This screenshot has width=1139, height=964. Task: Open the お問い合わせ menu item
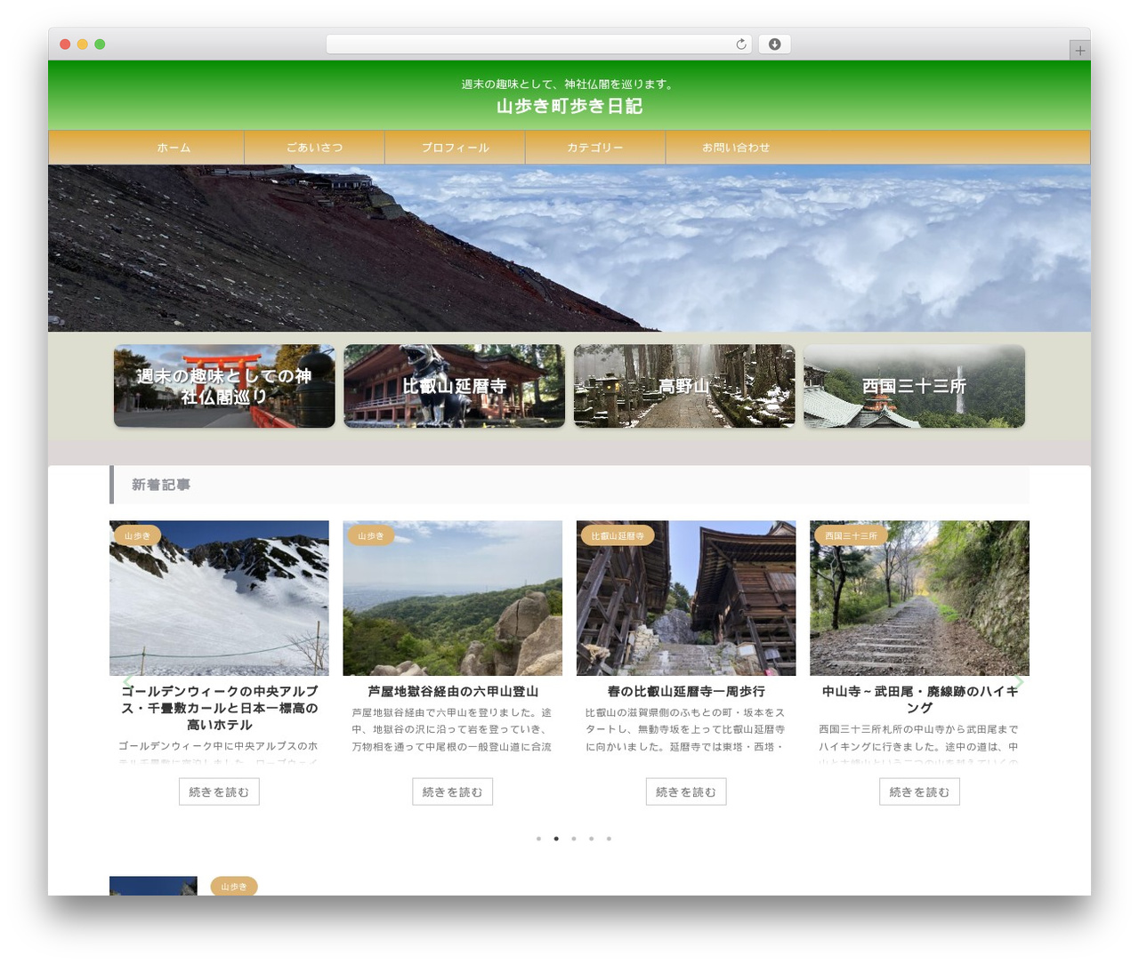point(736,148)
